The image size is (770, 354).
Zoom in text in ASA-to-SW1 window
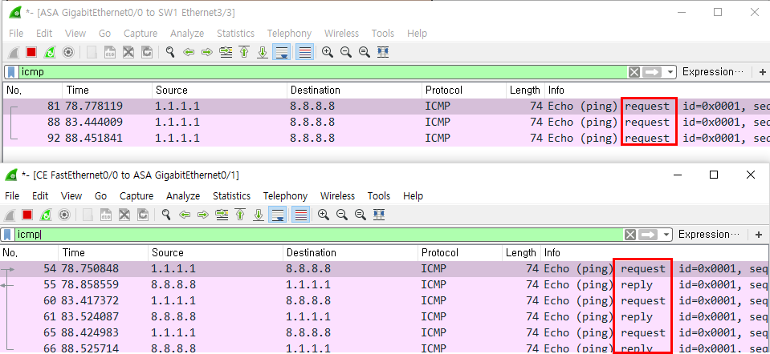pos(328,52)
